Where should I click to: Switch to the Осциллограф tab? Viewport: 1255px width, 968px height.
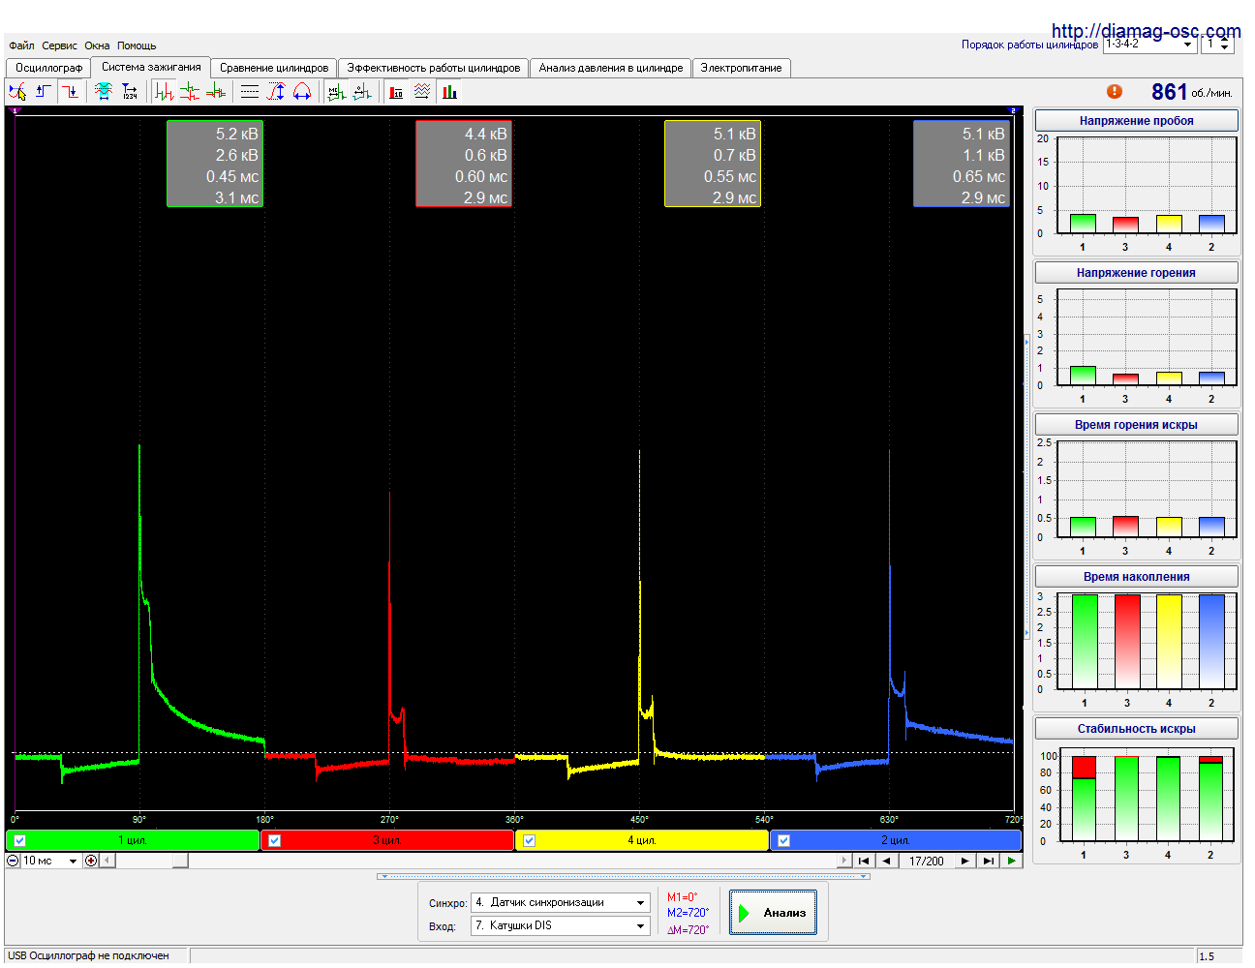coord(48,68)
